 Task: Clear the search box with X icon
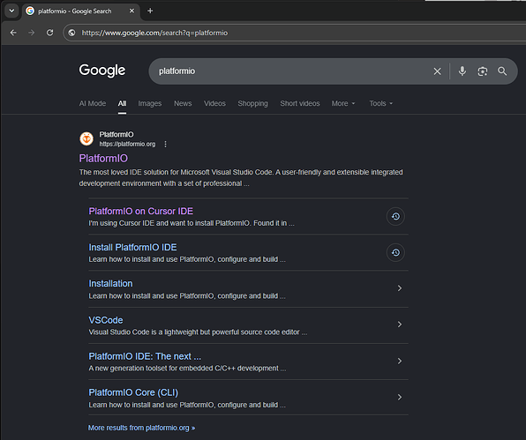437,71
